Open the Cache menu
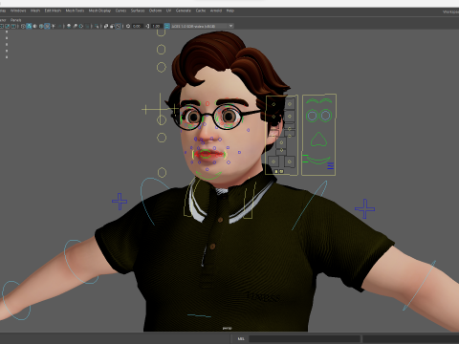 [201, 11]
